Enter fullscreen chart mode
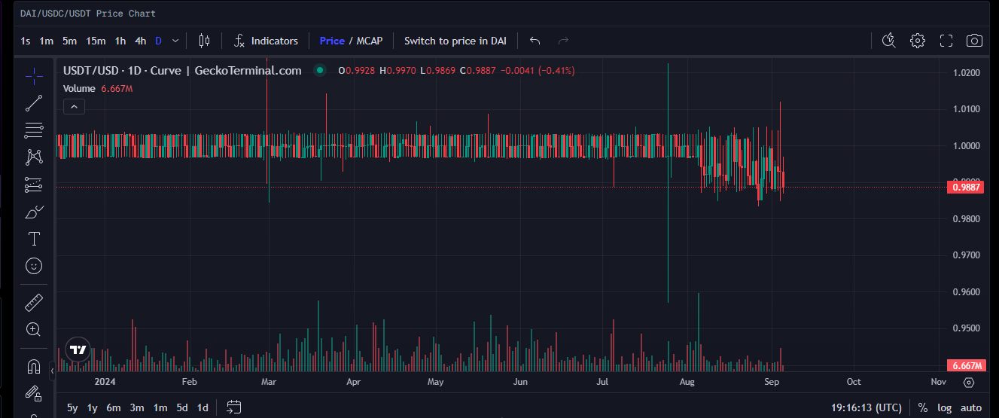The height and width of the screenshot is (418, 999). pyautogui.click(x=946, y=41)
